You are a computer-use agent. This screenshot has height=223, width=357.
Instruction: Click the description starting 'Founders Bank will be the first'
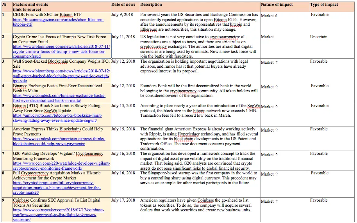point(199,91)
